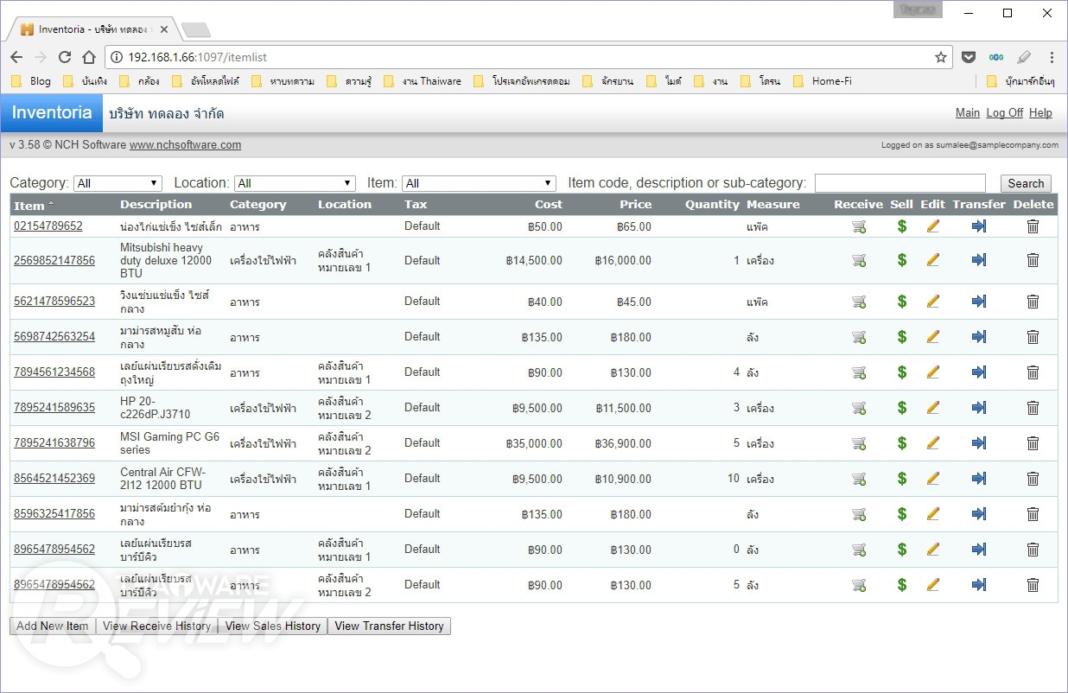
Task: Click Transfer arrow for item 7894561234568
Action: coord(978,372)
